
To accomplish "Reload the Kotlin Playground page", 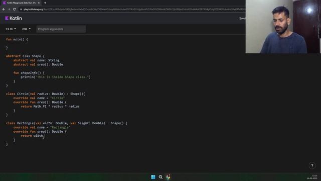I will [x=15, y=9].
